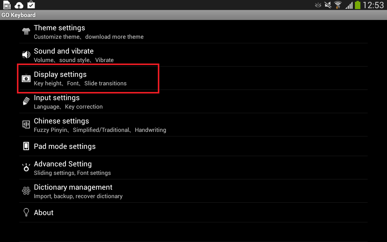Click the About bulb icon
387x242 pixels.
[26, 212]
